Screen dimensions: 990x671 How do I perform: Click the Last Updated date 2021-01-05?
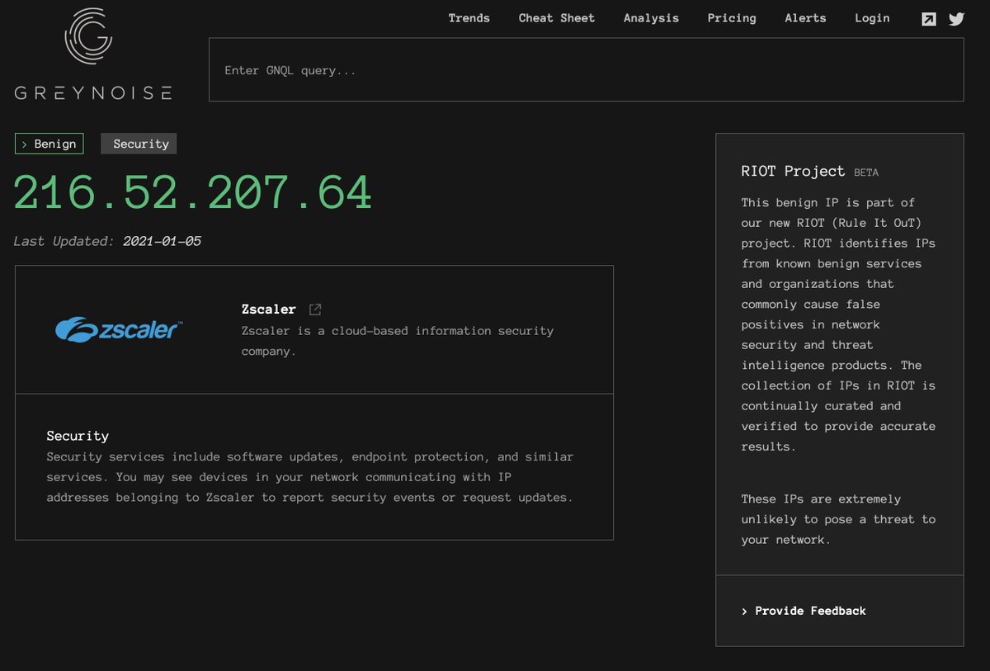163,241
